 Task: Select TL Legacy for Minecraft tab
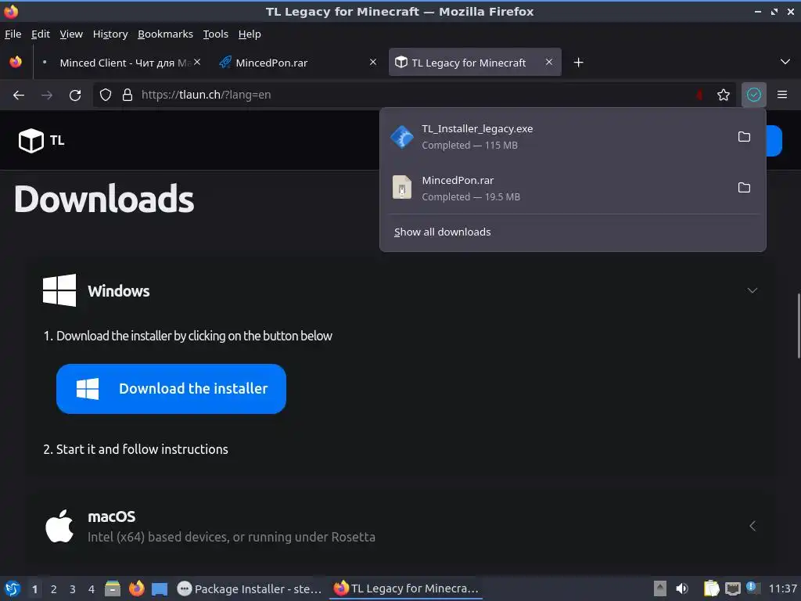(x=475, y=63)
